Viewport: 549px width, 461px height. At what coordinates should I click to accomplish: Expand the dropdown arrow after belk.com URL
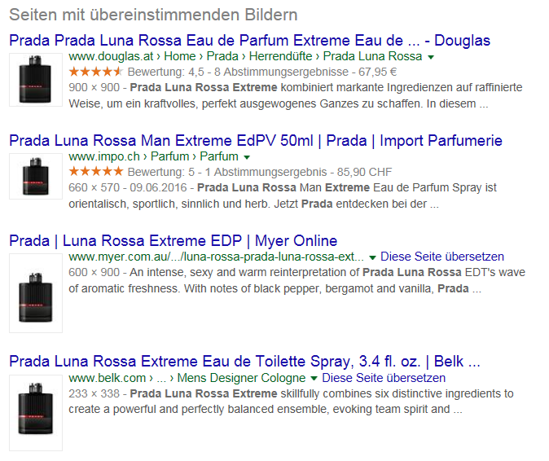click(314, 379)
